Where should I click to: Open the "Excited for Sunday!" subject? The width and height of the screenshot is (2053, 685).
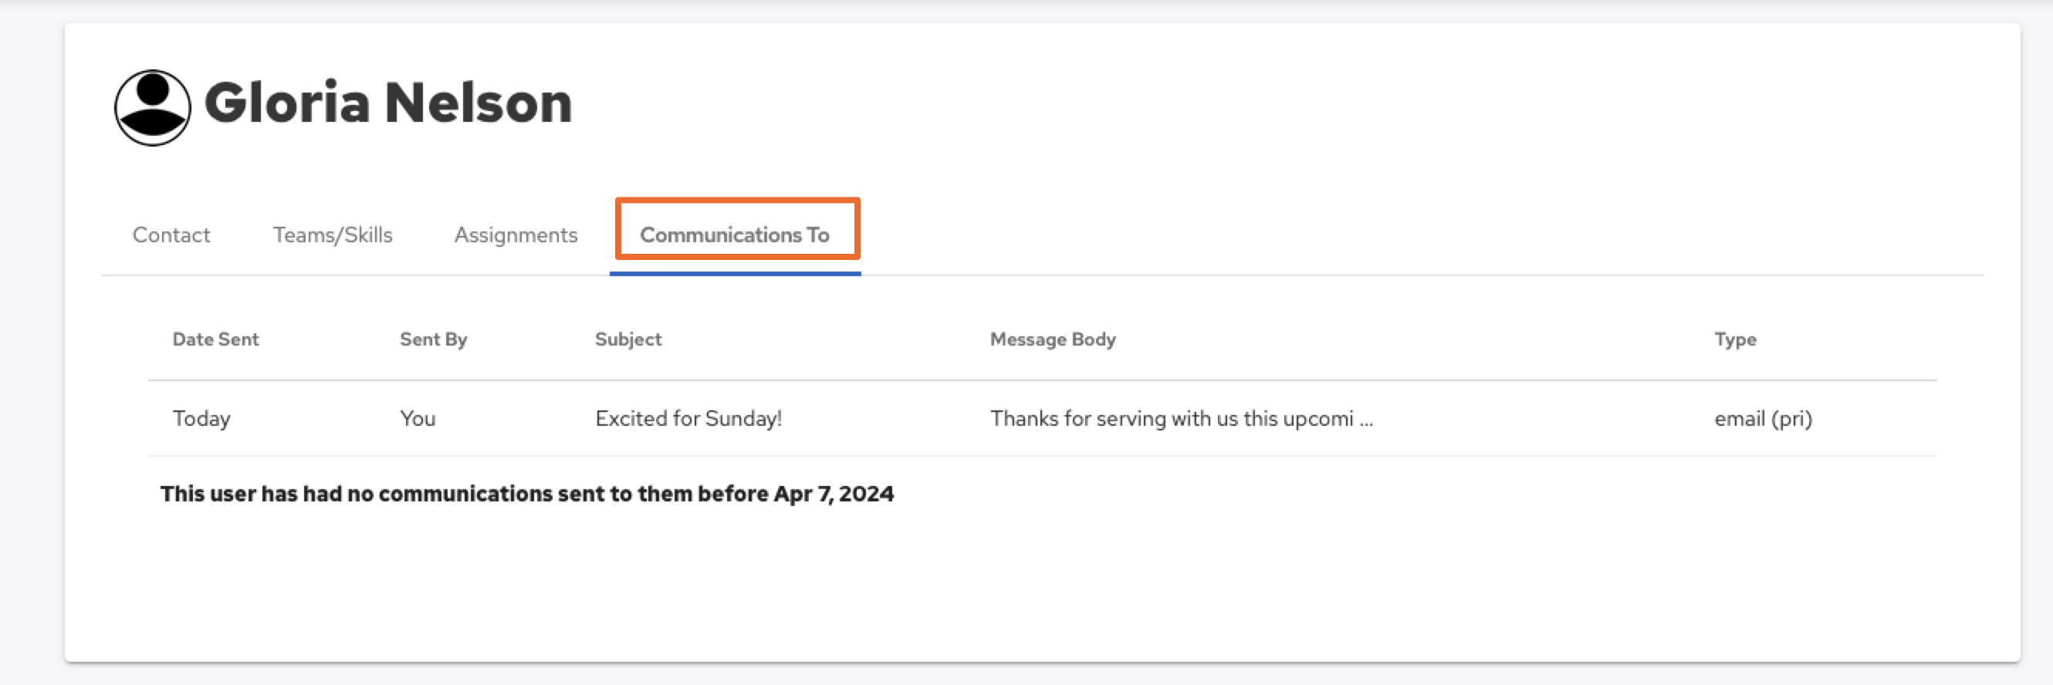tap(688, 419)
